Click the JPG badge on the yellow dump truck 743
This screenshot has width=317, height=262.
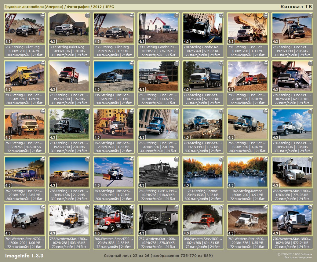pyautogui.click(x=43, y=63)
